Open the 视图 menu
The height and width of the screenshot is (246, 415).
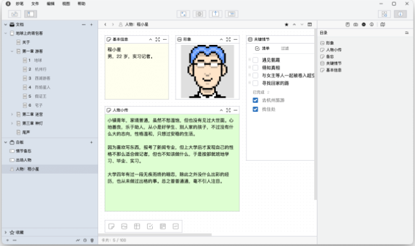click(x=66, y=4)
